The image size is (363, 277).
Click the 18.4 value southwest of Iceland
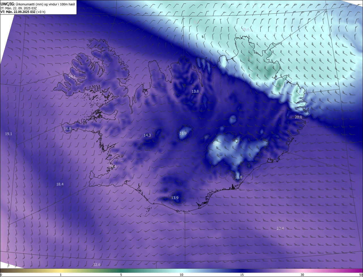[x=60, y=184]
